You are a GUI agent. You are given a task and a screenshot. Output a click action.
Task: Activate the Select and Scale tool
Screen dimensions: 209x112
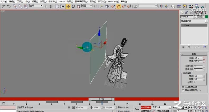point(79,6)
